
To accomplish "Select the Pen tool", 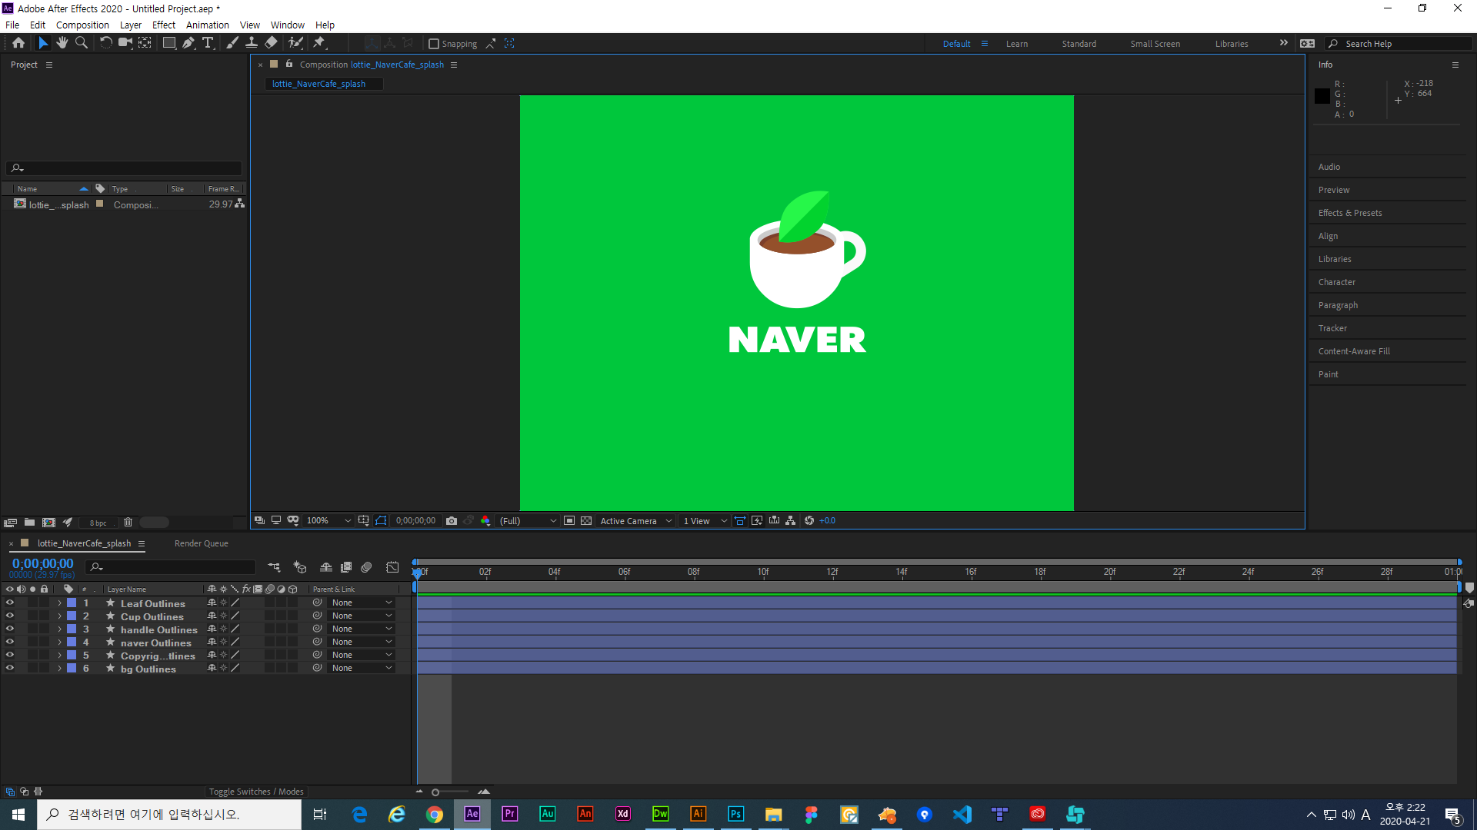I will (x=188, y=43).
